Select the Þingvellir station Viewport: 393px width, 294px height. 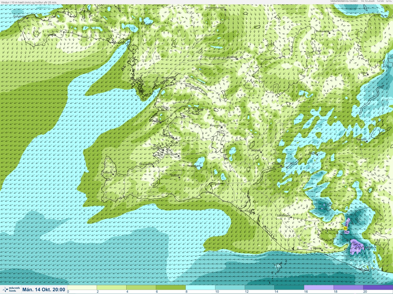tap(221, 127)
